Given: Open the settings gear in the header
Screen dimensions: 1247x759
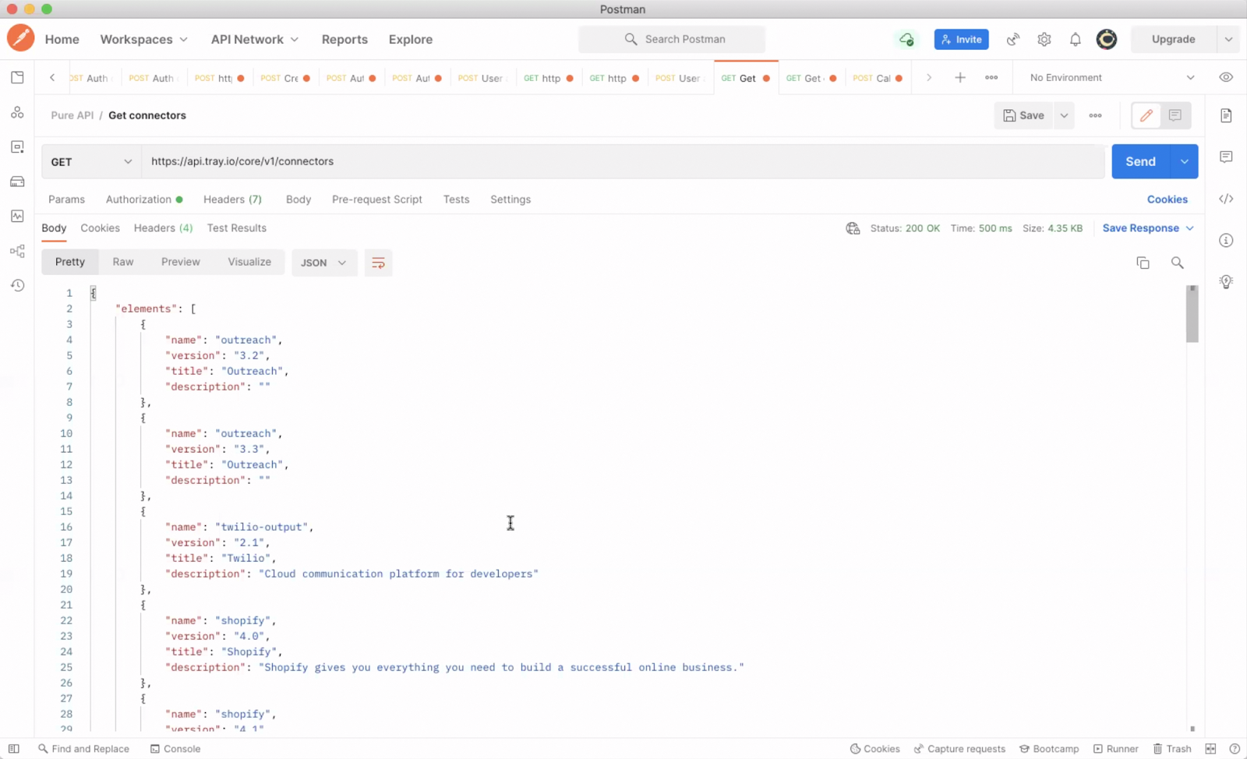Looking at the screenshot, I should coord(1044,39).
